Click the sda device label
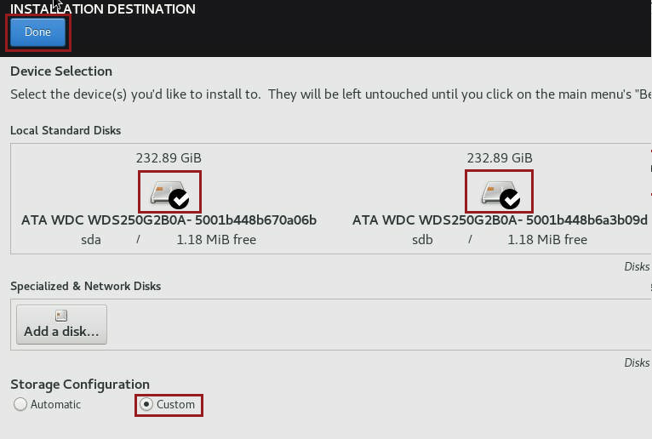The height and width of the screenshot is (439, 652). (x=91, y=240)
